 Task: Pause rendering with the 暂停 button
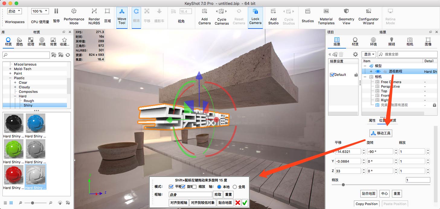click(x=56, y=16)
